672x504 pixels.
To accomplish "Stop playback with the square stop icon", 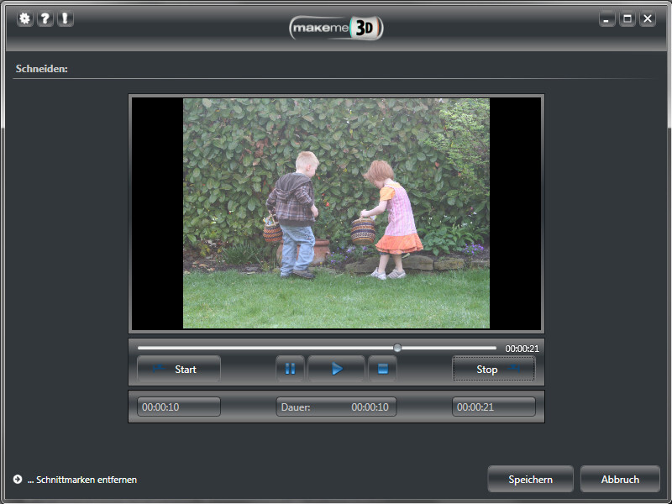I will click(382, 368).
